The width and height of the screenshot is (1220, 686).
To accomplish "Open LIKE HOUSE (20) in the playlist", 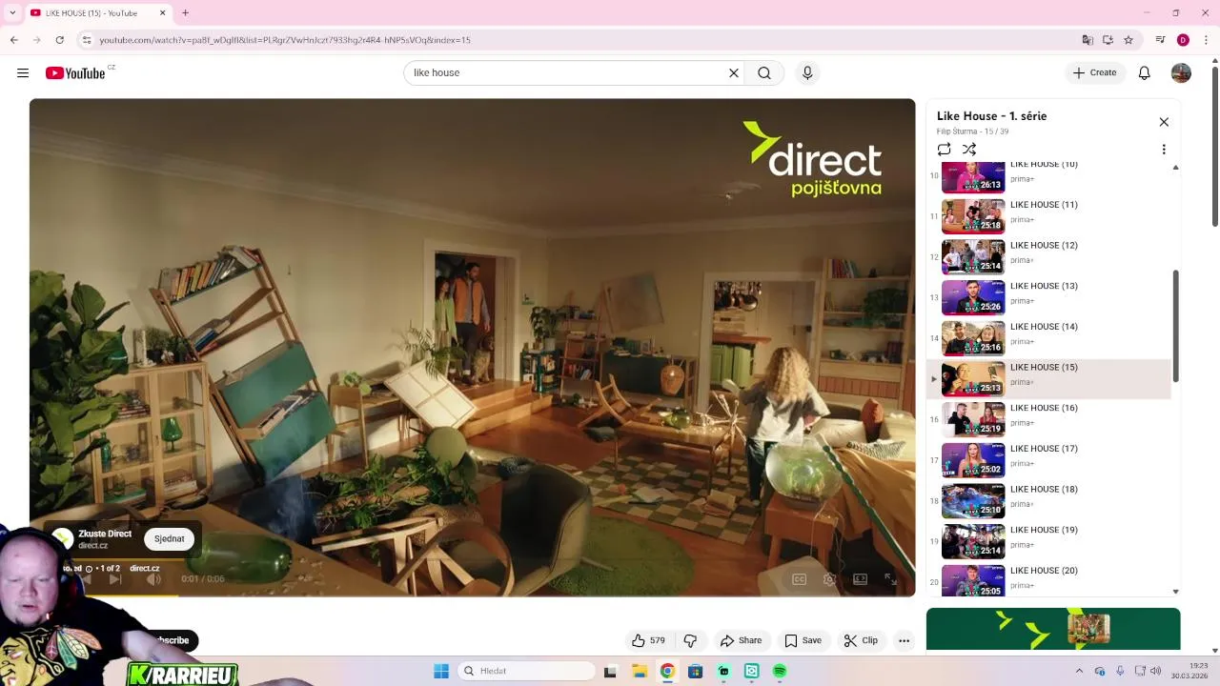I will (1048, 580).
